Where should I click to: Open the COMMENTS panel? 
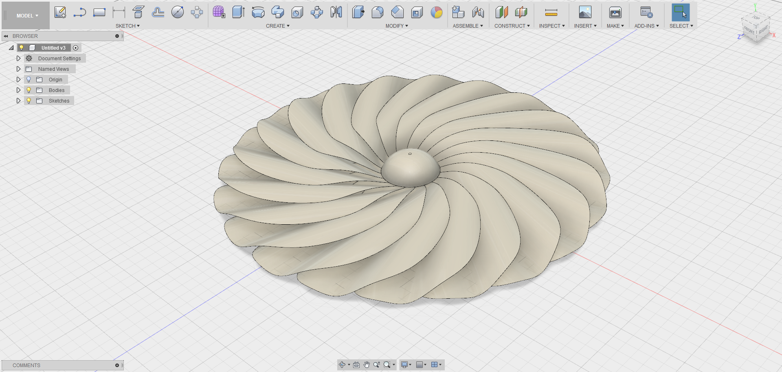tap(26, 365)
